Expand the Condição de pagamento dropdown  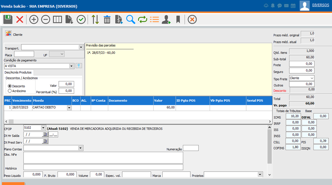click(x=72, y=66)
